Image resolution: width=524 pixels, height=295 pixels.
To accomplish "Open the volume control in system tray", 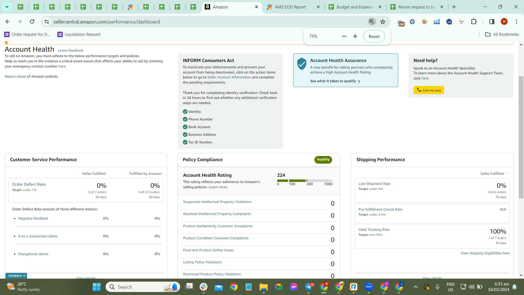I will tap(471, 287).
